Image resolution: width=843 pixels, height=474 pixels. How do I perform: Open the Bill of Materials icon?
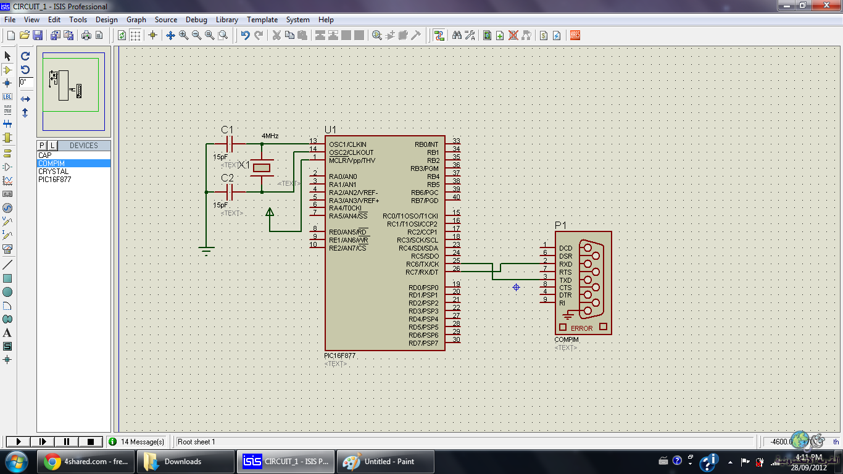pyautogui.click(x=544, y=35)
